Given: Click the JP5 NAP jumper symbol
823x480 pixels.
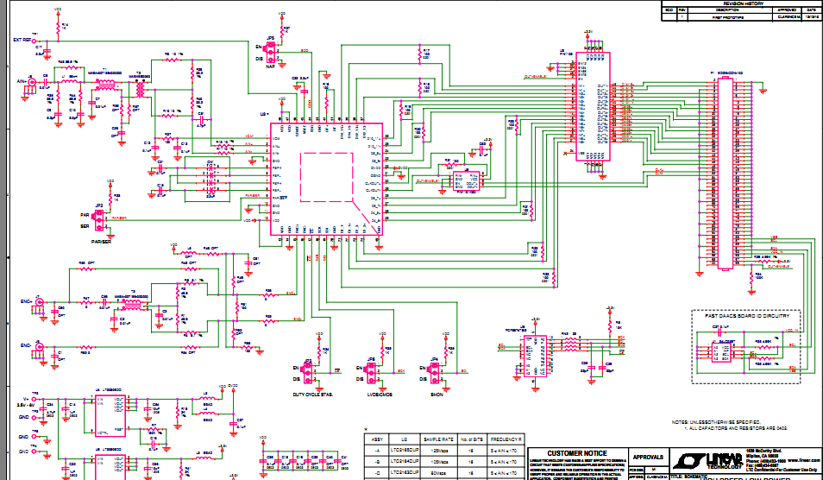Looking at the screenshot, I should 271,52.
